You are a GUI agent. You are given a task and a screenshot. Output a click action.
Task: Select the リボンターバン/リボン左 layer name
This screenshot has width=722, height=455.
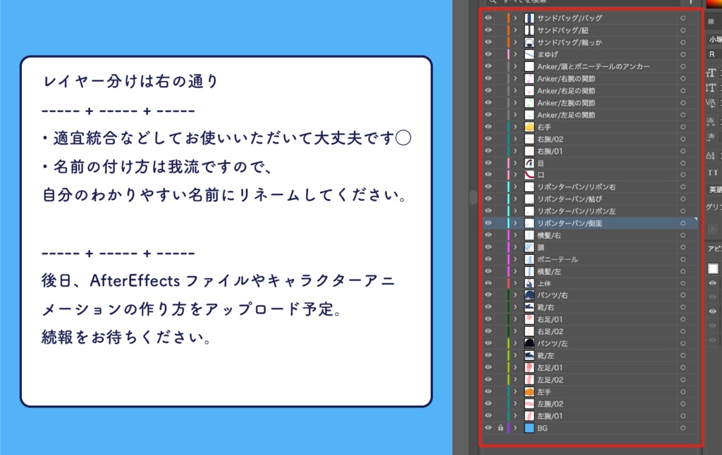(x=577, y=211)
